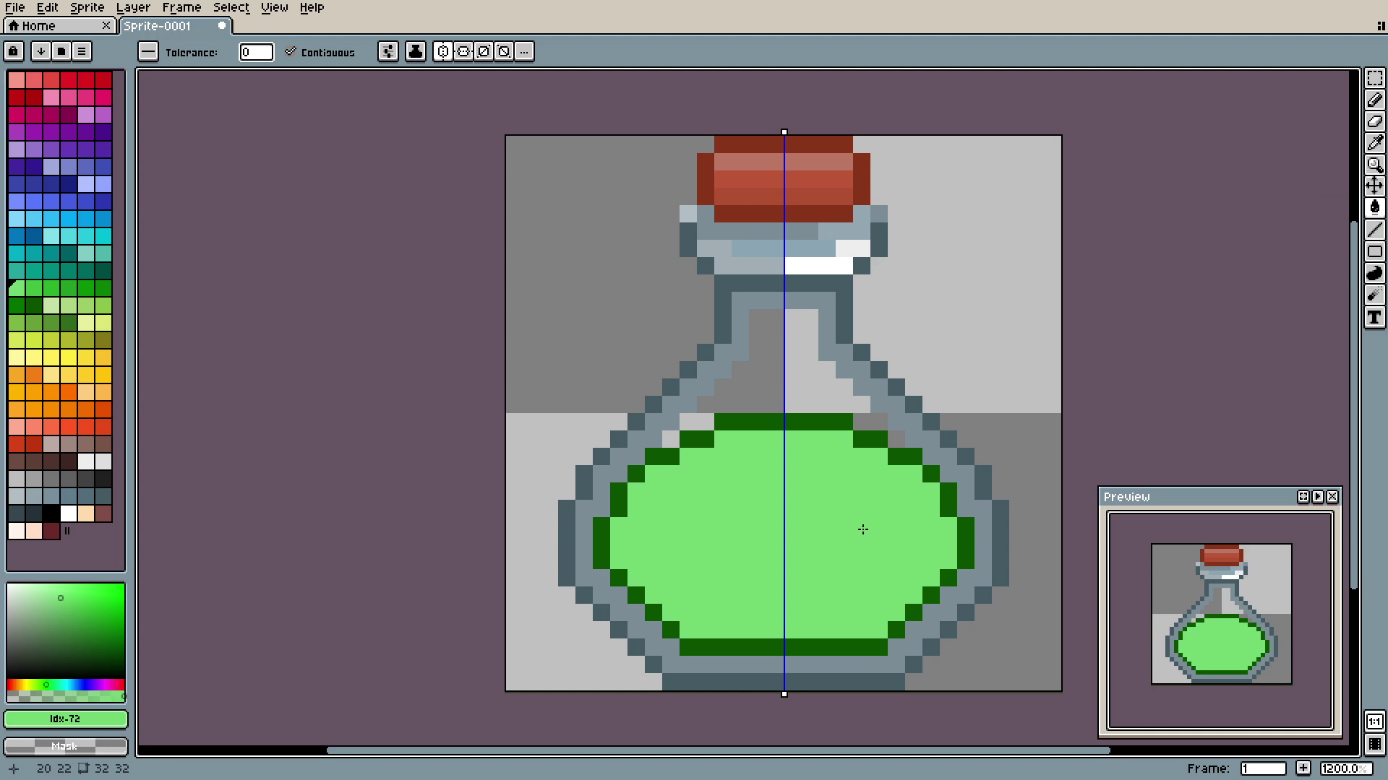
Task: Open the palette options menu
Action: (82, 51)
